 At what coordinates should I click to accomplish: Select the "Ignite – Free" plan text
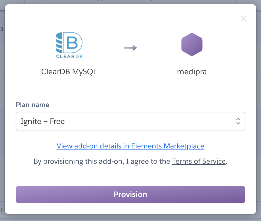pos(43,121)
